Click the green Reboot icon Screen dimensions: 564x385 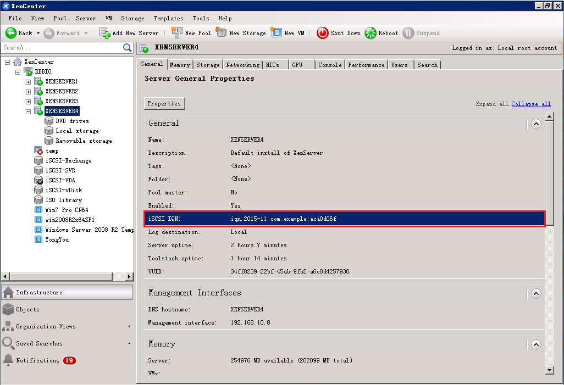pyautogui.click(x=371, y=33)
